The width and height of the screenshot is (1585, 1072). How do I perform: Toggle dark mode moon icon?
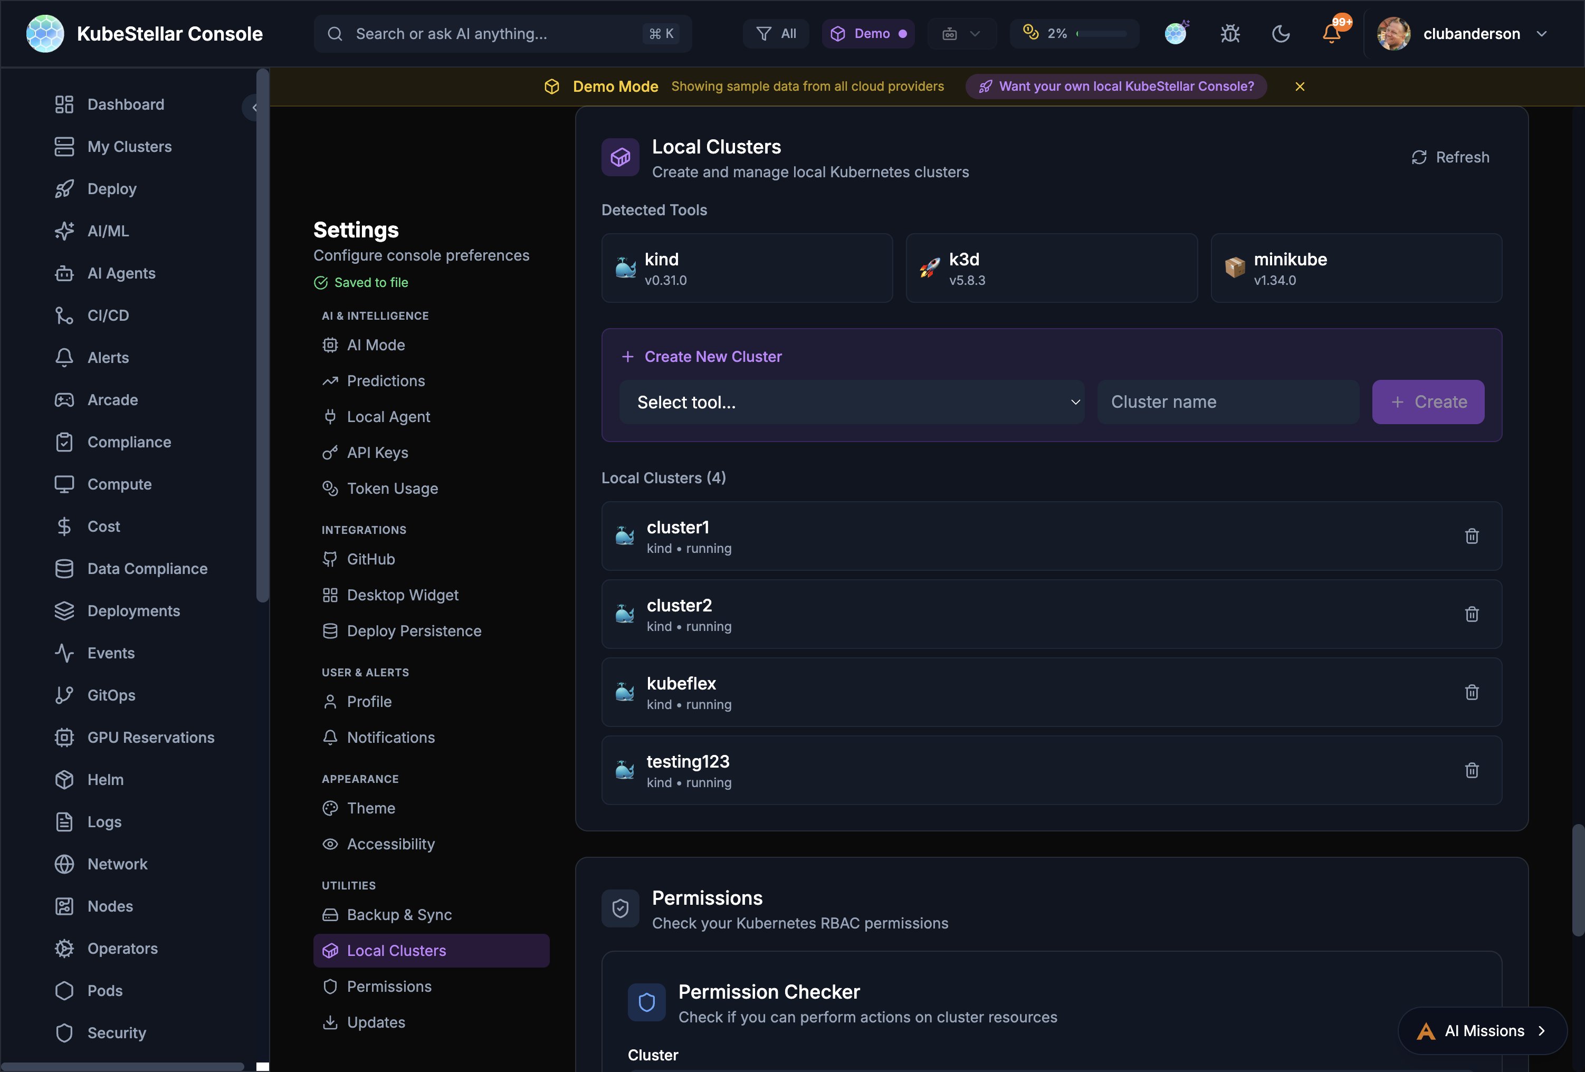[1280, 33]
